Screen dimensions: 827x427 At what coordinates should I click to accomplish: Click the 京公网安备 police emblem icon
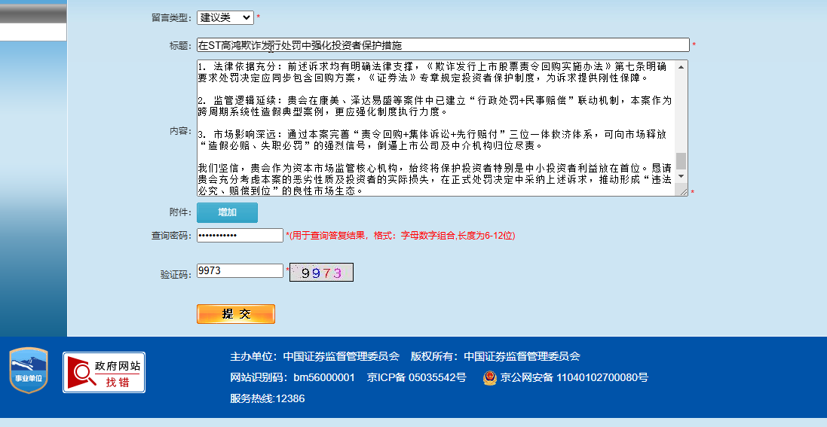click(x=490, y=377)
